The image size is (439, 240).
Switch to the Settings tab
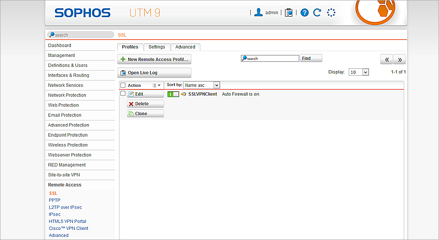click(x=157, y=47)
